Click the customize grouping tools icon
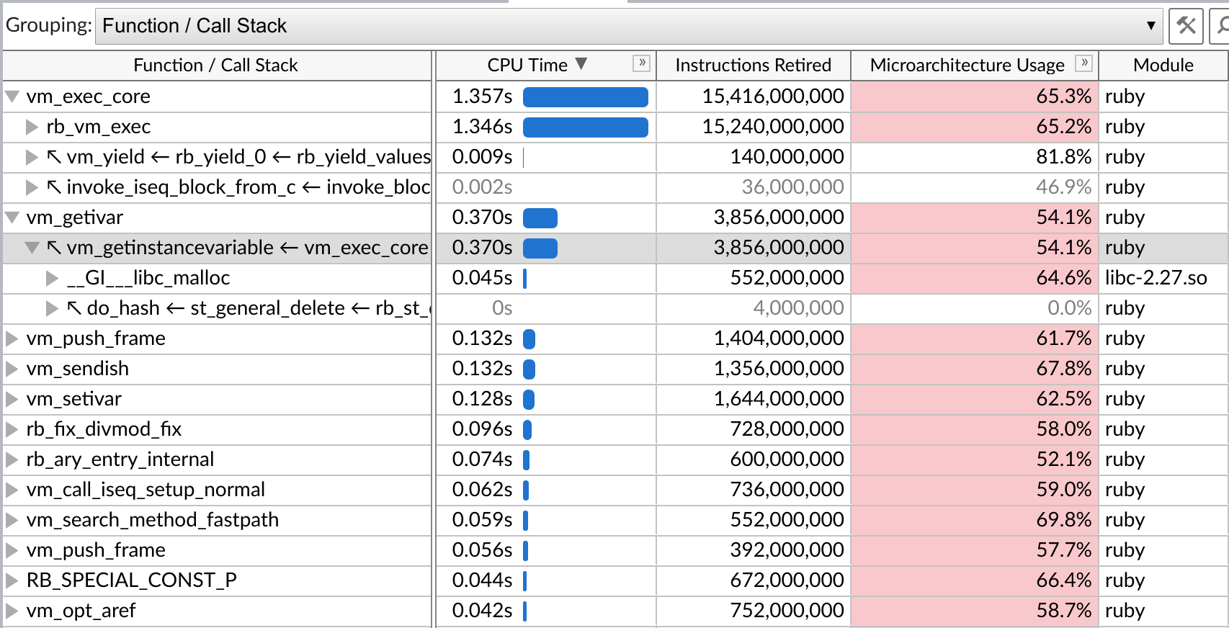This screenshot has width=1229, height=628. click(1186, 26)
